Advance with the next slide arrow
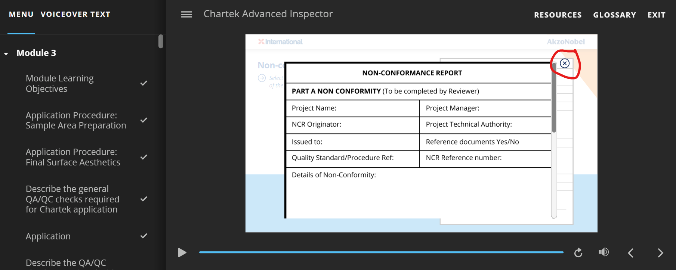 [660, 253]
